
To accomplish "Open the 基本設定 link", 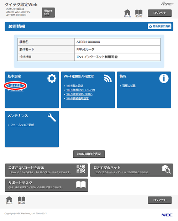I will pyautogui.click(x=16, y=85).
